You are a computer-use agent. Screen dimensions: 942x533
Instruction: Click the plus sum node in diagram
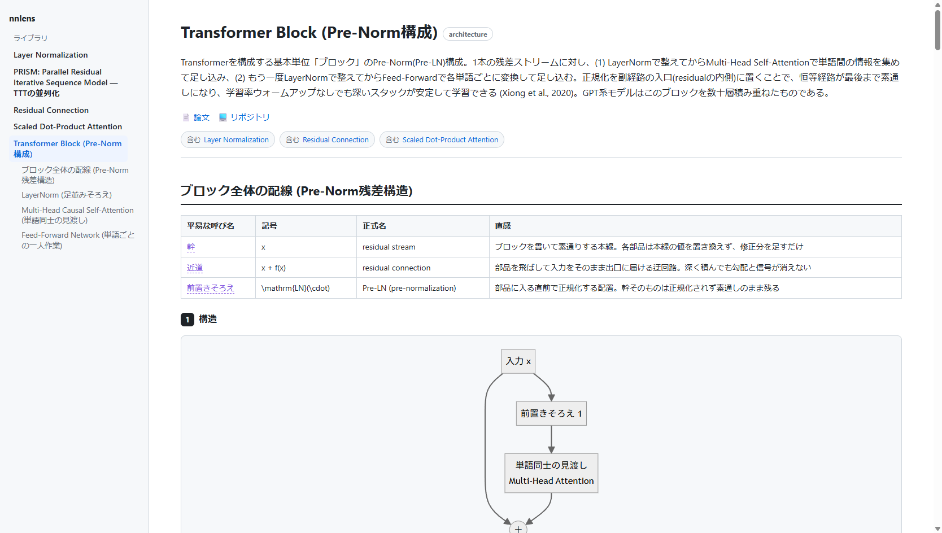click(x=518, y=528)
